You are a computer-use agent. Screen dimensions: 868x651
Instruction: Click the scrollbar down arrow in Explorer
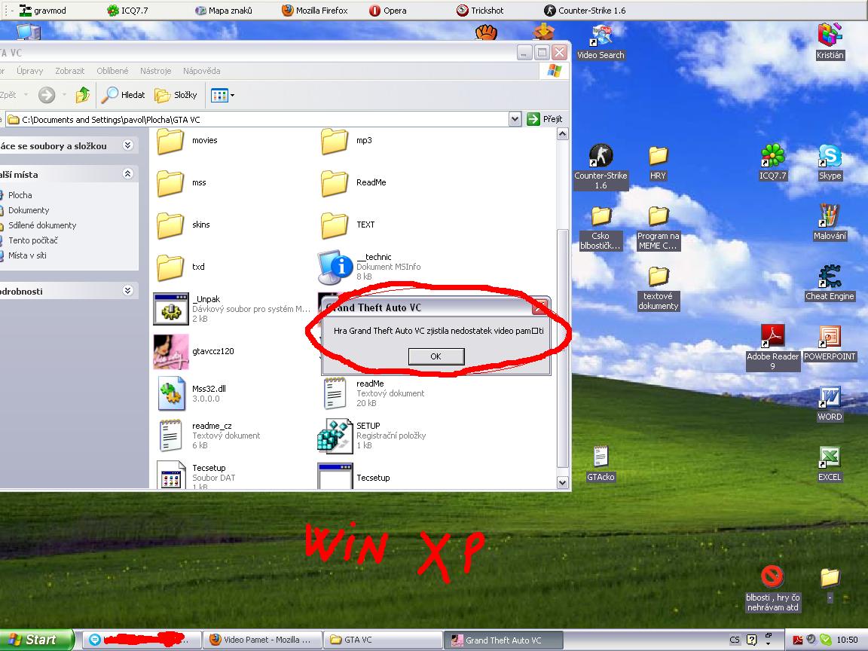pyautogui.click(x=562, y=483)
